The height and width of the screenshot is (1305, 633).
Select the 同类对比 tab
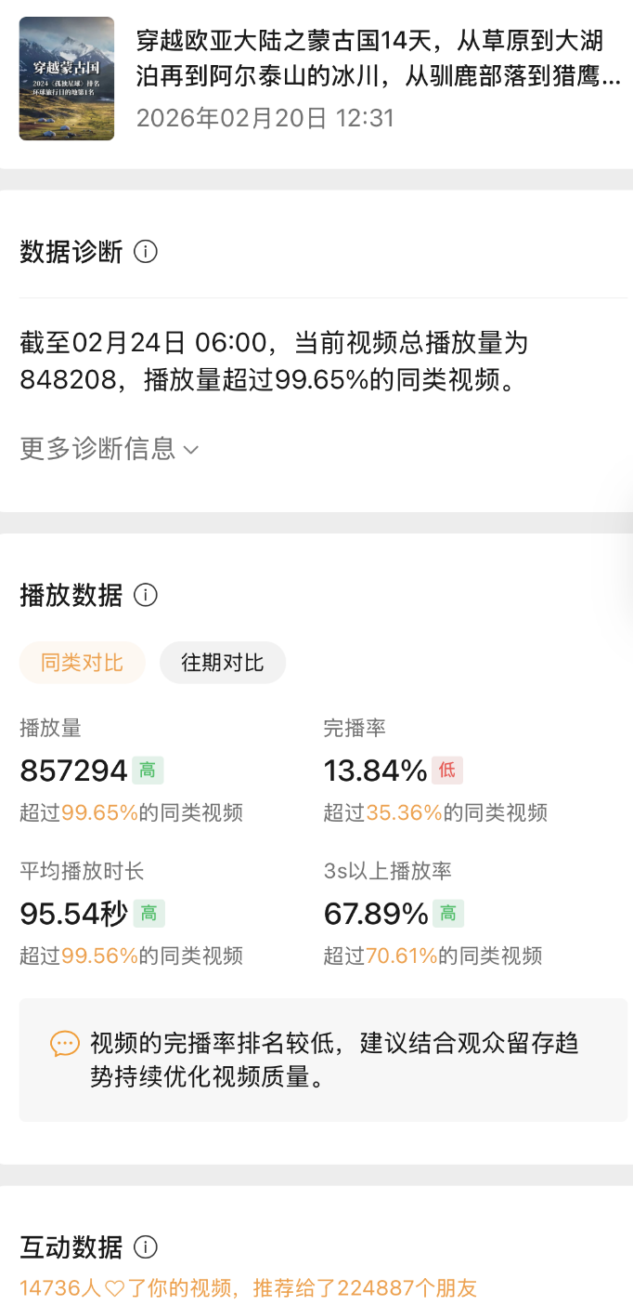82,662
